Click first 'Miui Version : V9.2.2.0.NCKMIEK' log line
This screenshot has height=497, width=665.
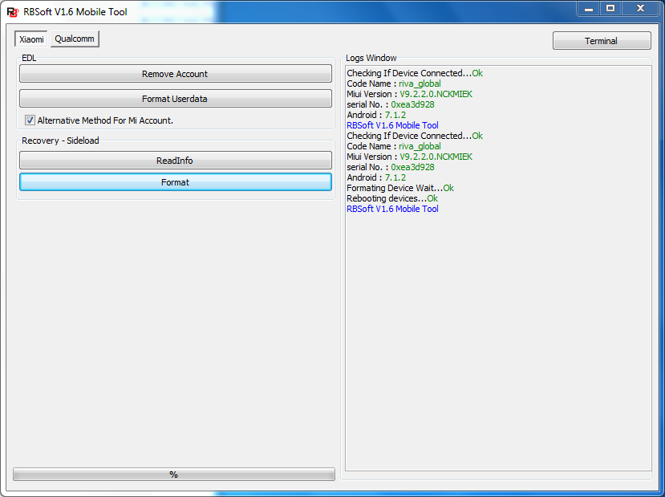coord(409,94)
